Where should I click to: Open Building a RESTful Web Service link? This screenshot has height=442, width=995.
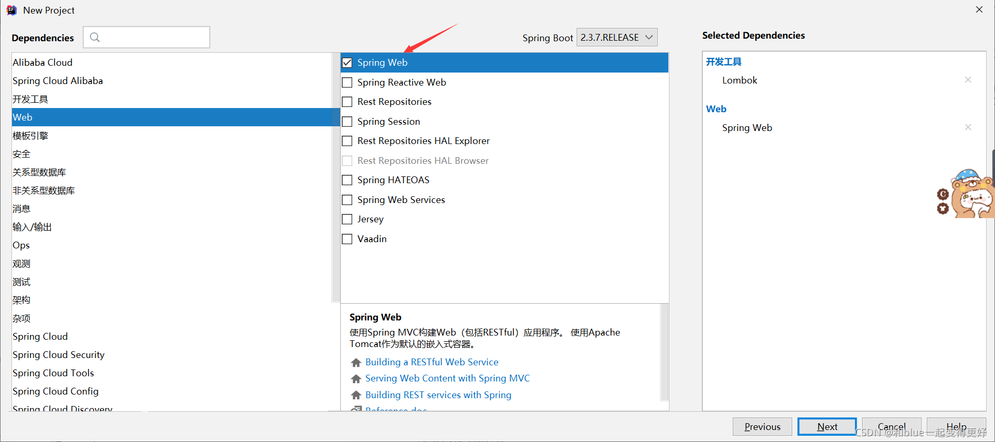click(432, 362)
